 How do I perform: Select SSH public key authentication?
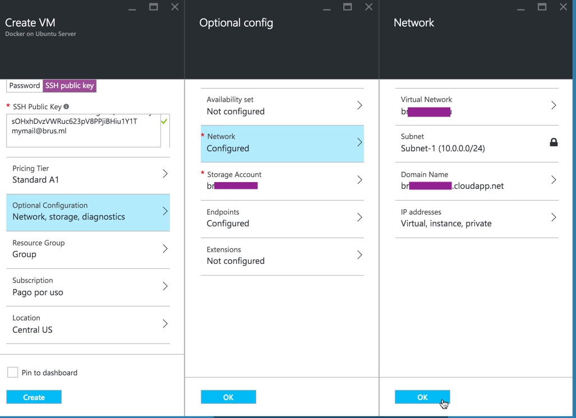70,86
